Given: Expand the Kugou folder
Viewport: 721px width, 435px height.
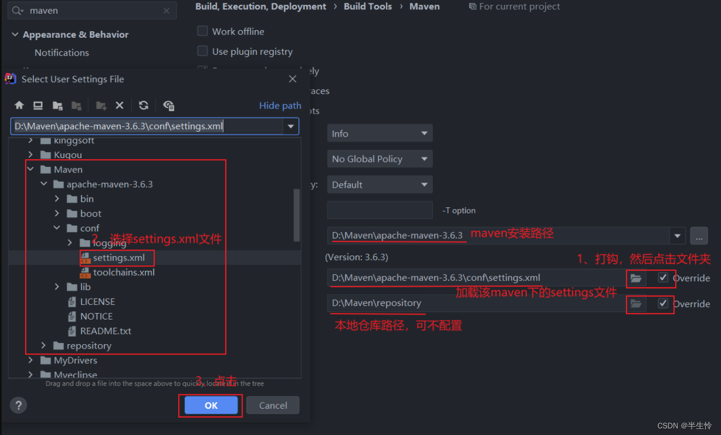Looking at the screenshot, I should point(31,155).
